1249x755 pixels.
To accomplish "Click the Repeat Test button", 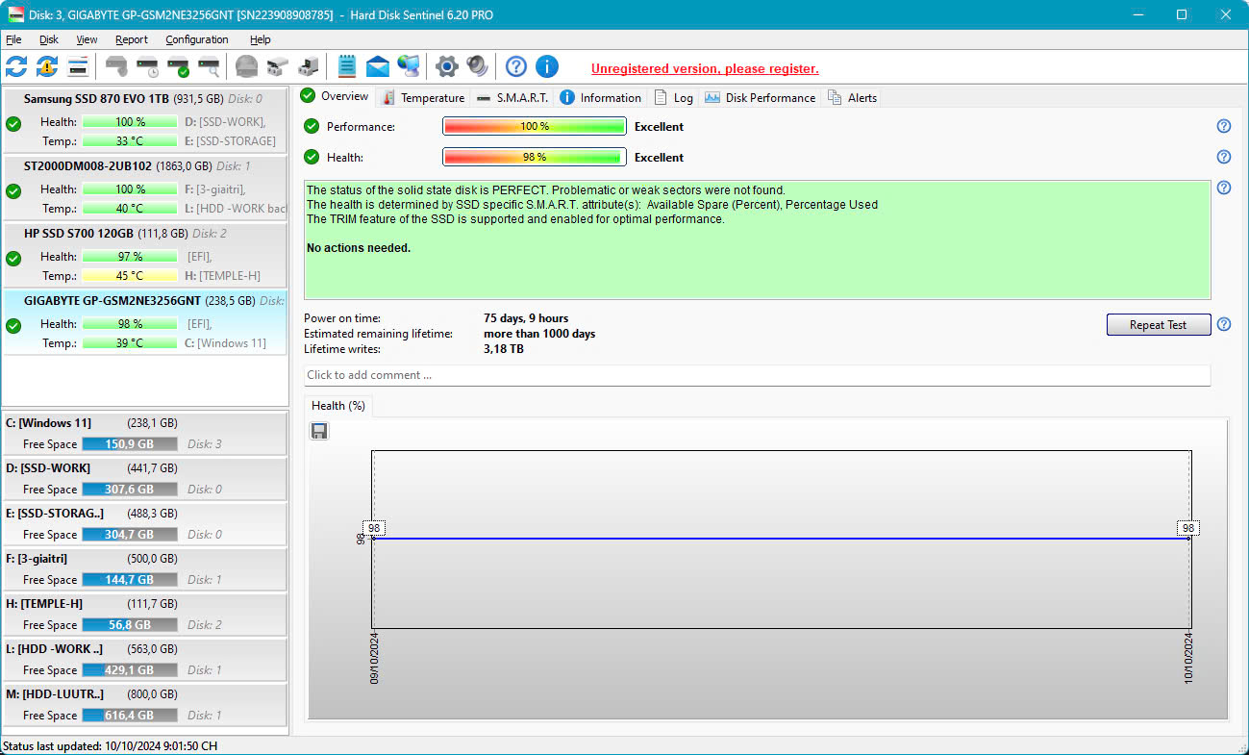I will coord(1158,325).
